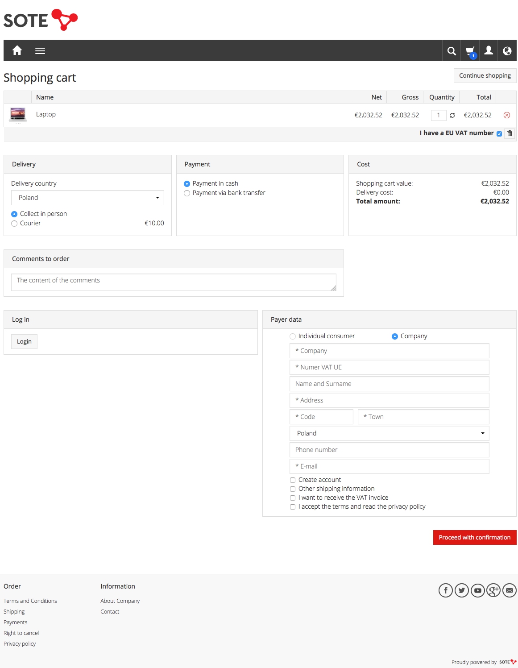This screenshot has width=518, height=668.
Task: Empty the cart using trash icon
Action: coord(510,133)
